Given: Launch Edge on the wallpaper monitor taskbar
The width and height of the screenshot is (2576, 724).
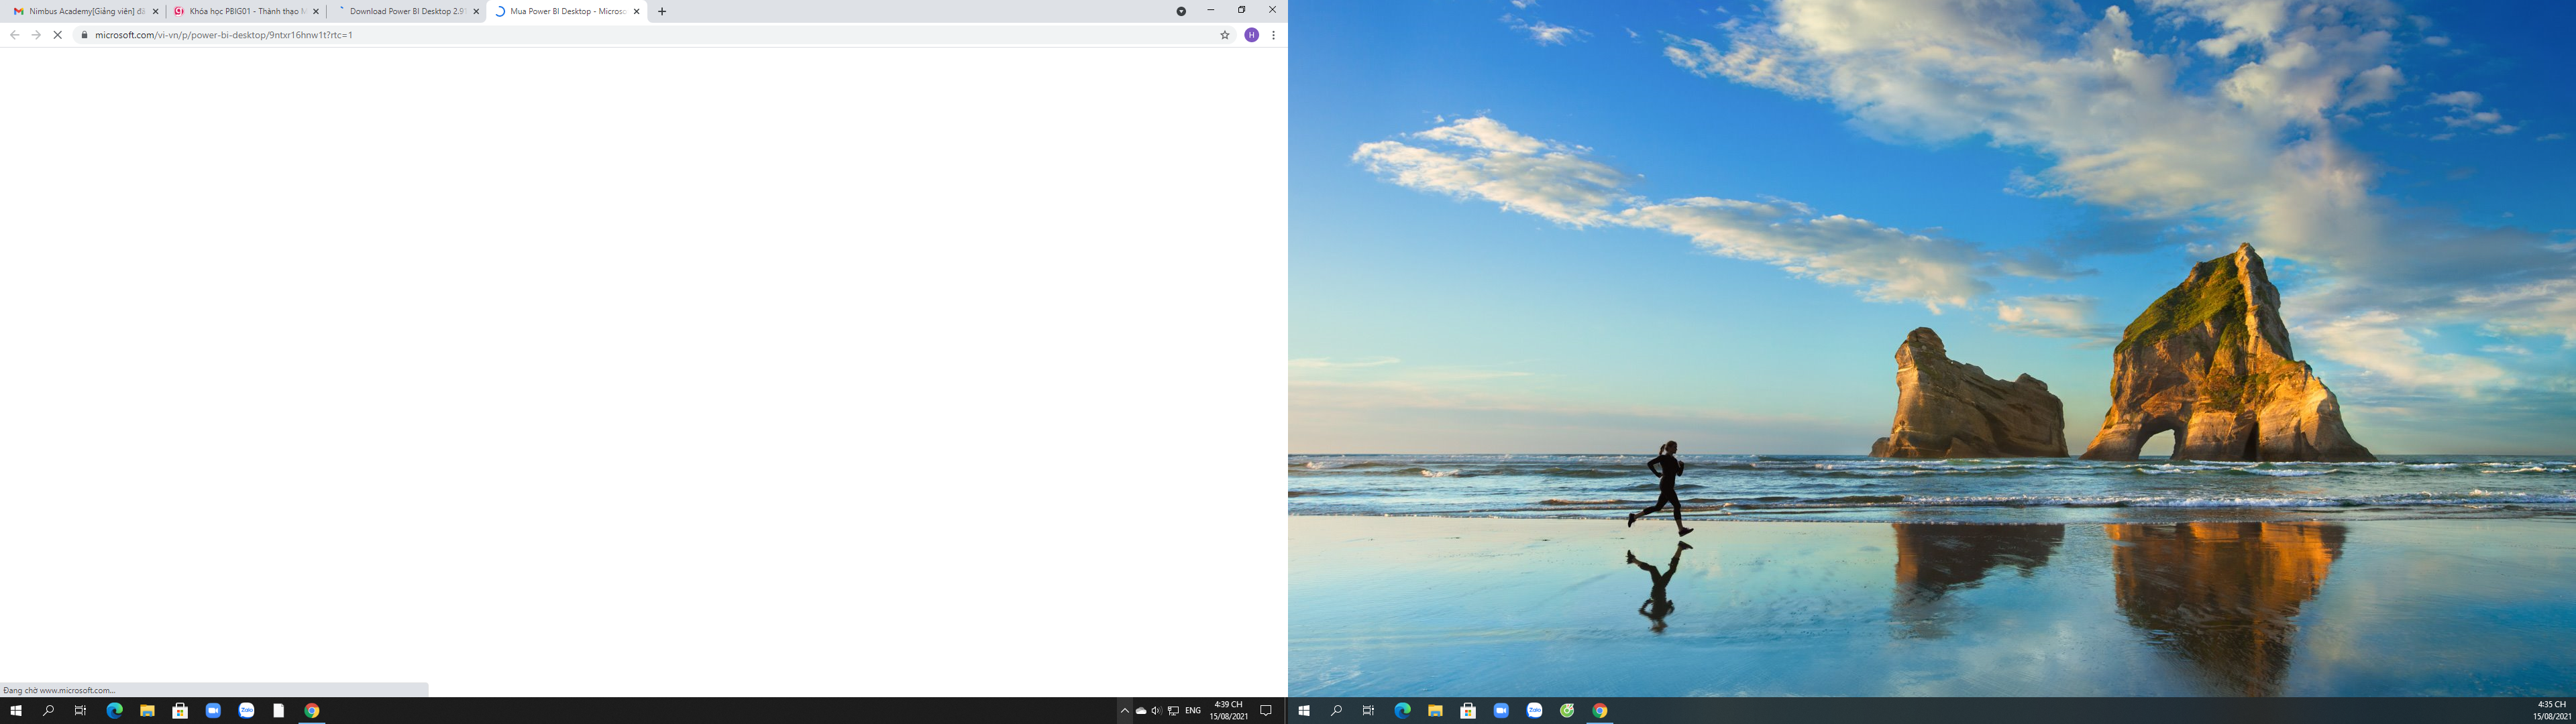Looking at the screenshot, I should click(1402, 711).
